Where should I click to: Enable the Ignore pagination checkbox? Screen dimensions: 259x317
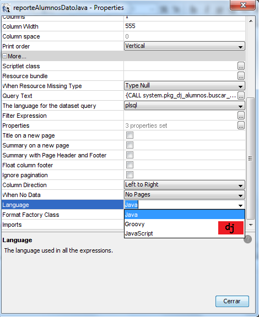129,174
